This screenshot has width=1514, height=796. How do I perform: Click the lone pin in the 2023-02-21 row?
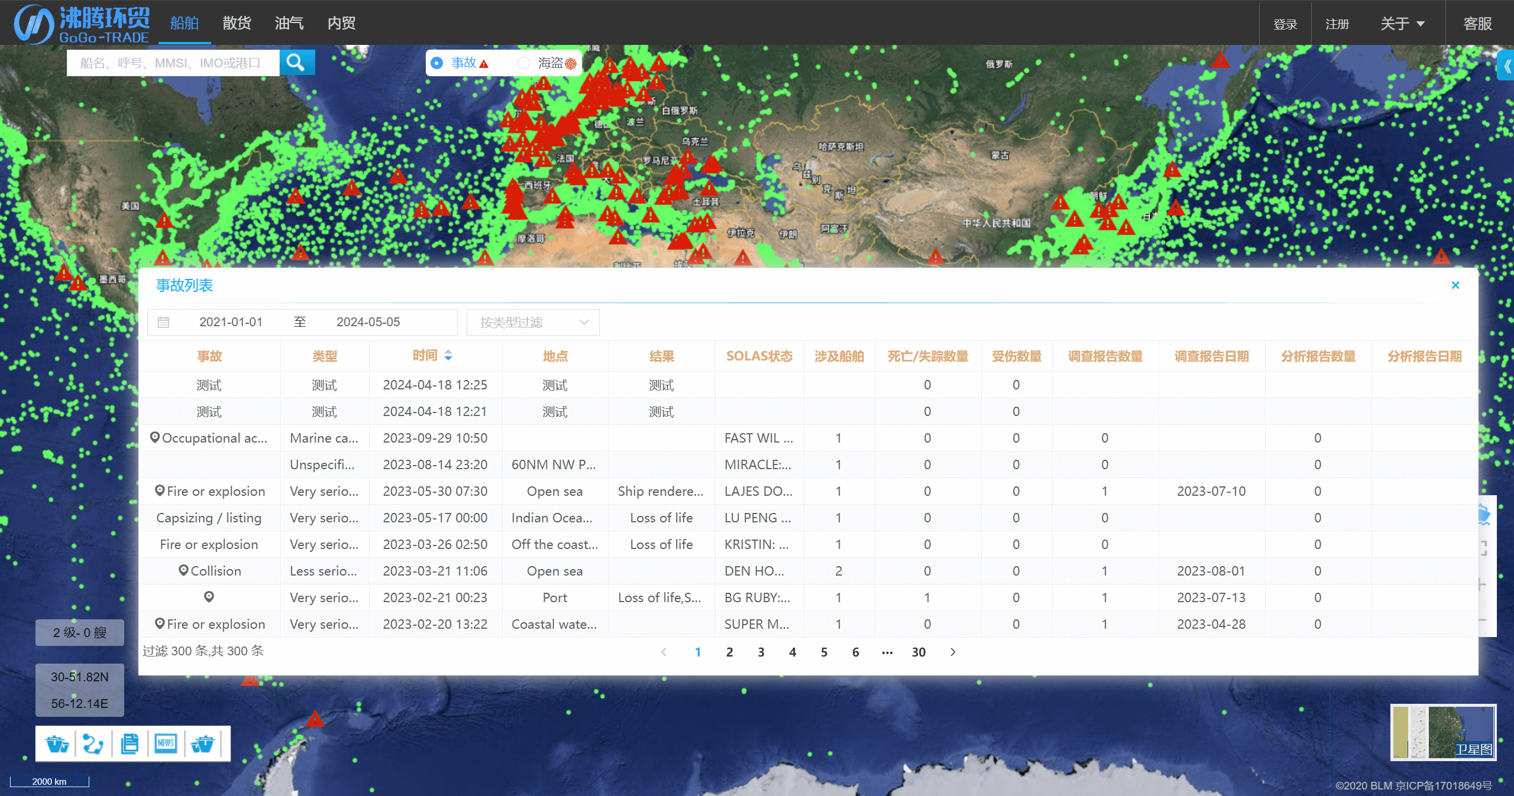click(209, 597)
